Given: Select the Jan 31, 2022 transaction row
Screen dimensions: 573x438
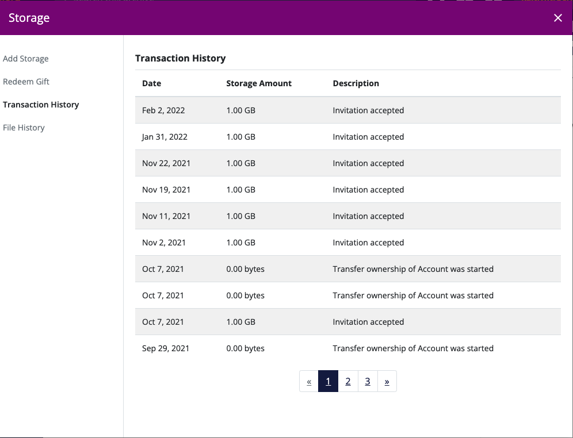Looking at the screenshot, I should (x=348, y=137).
